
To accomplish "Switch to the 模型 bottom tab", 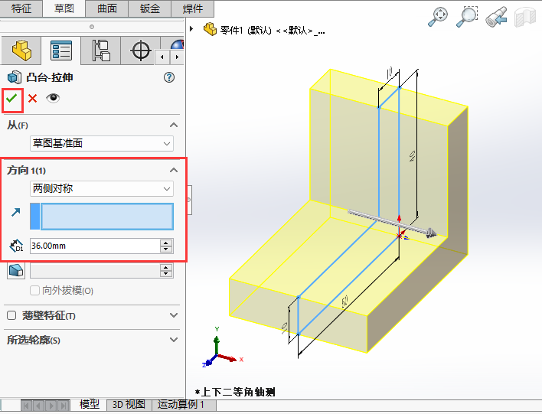I will tap(89, 404).
